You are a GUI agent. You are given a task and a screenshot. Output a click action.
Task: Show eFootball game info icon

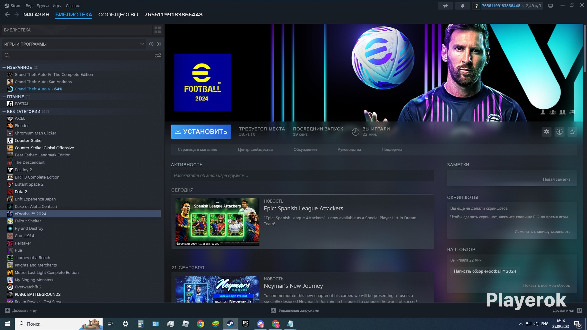coord(559,132)
